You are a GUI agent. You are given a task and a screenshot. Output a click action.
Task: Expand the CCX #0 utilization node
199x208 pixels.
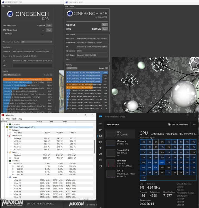pyautogui.click(x=13, y=166)
